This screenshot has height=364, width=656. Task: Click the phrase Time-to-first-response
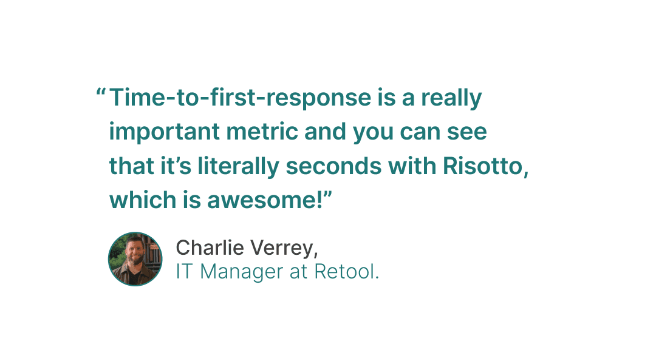tap(240, 98)
